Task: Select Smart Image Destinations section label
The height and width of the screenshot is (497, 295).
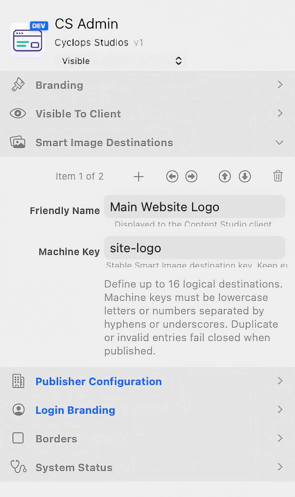Action: click(x=104, y=142)
